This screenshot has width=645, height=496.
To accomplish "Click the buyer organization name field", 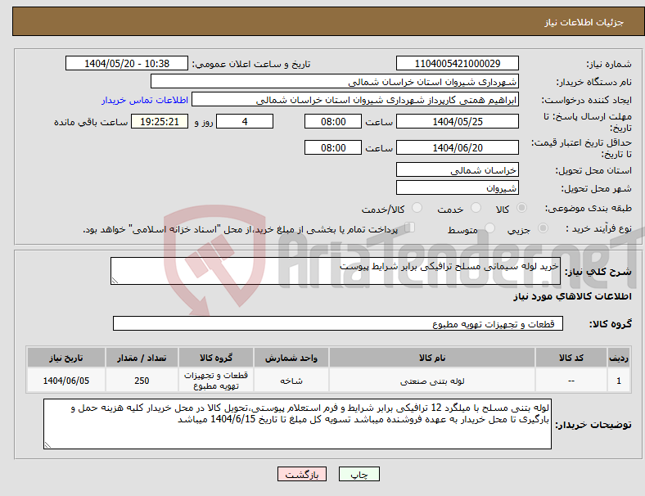I will [x=335, y=81].
